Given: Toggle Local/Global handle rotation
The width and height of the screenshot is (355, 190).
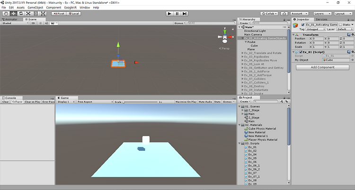Looking at the screenshot, I should (x=73, y=14).
